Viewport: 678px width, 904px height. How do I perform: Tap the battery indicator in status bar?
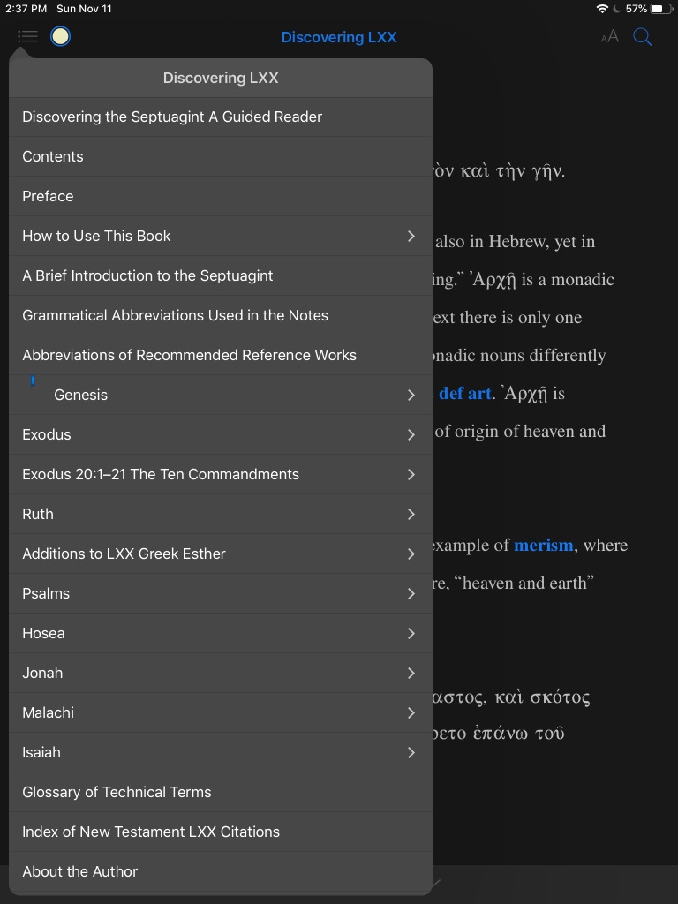point(661,9)
